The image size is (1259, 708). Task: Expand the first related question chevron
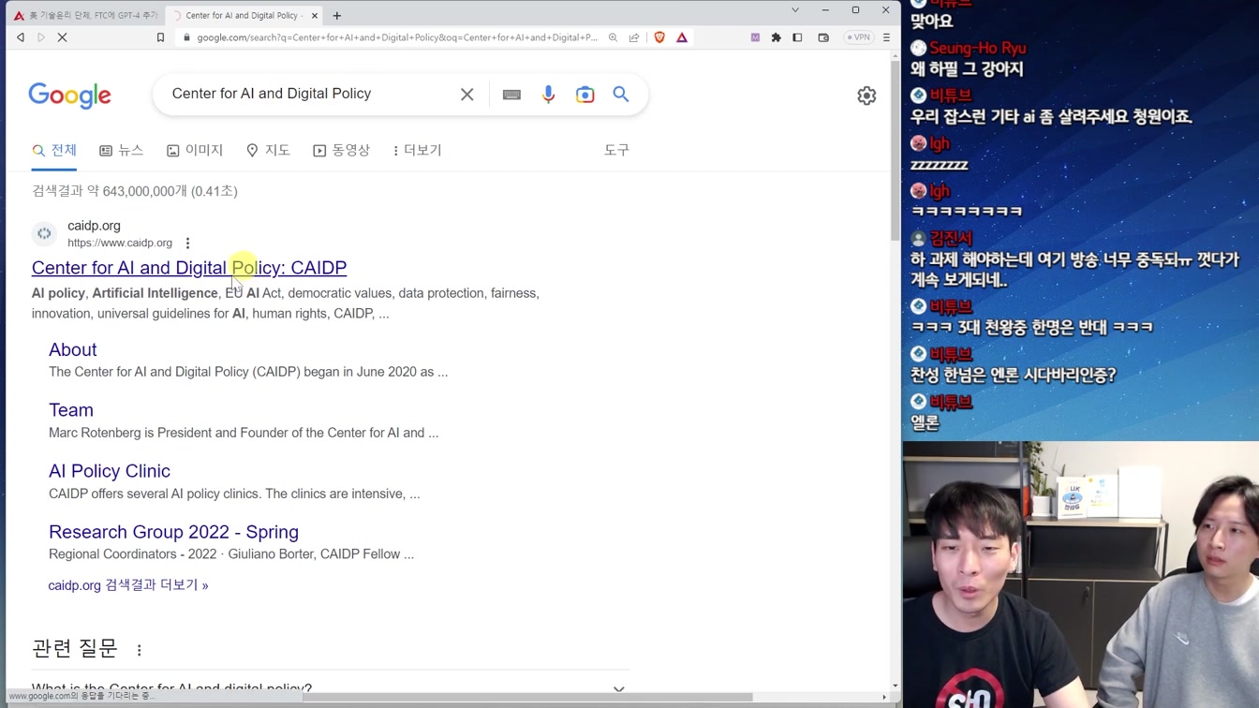[618, 689]
